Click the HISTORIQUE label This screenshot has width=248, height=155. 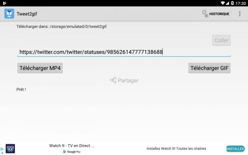tap(219, 14)
